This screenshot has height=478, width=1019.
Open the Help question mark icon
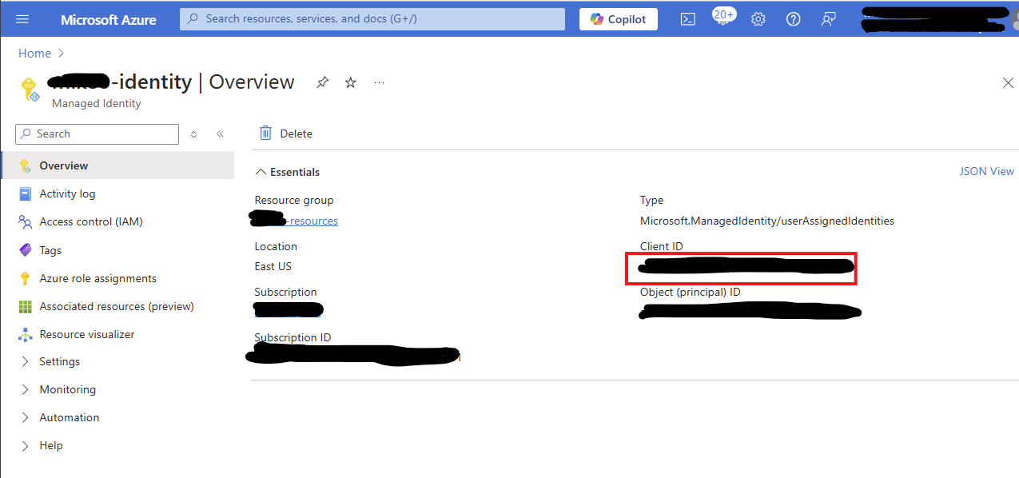[x=794, y=19]
